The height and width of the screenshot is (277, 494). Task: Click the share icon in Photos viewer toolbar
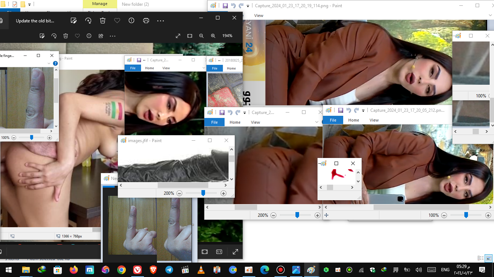[x=101, y=36]
